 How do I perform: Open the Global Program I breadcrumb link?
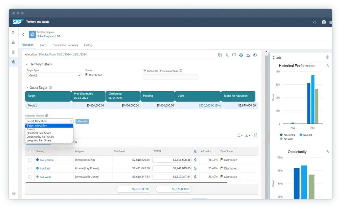click(x=45, y=36)
